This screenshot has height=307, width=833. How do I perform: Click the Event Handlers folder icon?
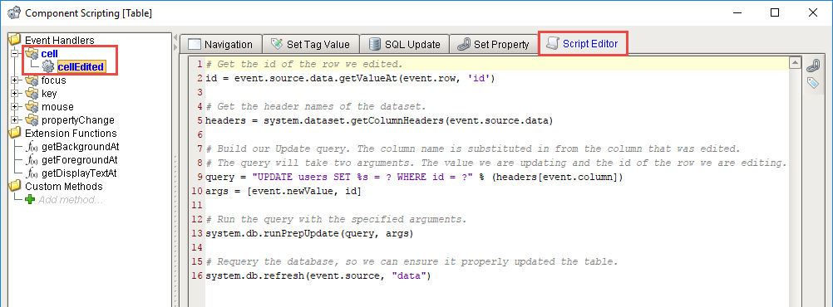click(16, 41)
